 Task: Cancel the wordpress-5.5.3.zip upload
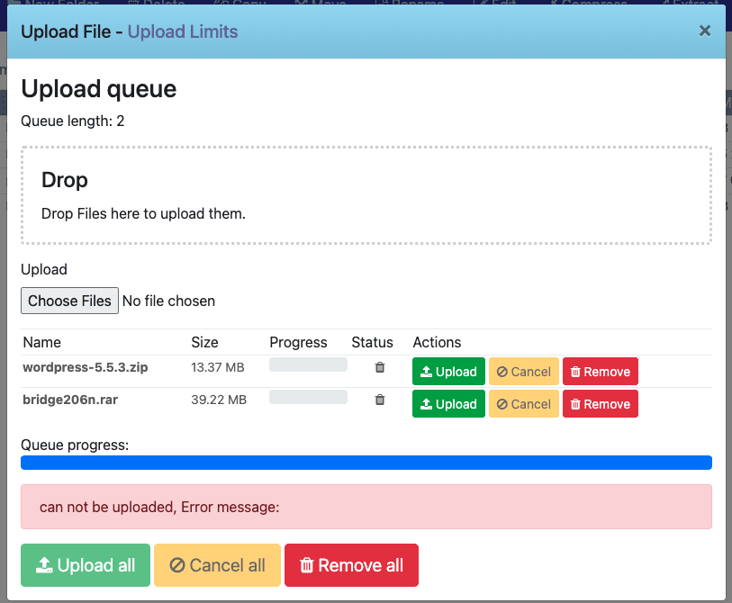click(x=523, y=372)
